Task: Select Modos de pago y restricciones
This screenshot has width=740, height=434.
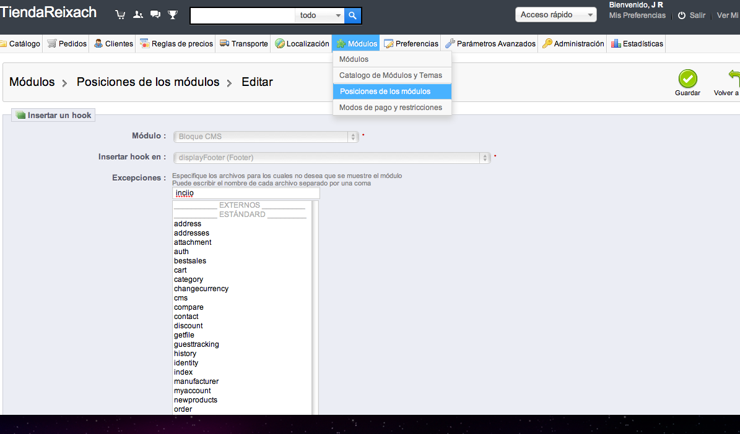Action: pos(392,108)
